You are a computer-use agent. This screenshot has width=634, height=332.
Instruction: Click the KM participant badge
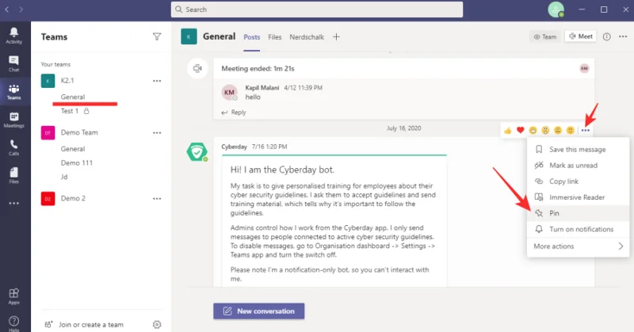584,68
